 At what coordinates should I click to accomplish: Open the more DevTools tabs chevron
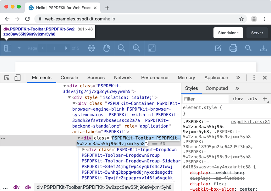pos(238,78)
